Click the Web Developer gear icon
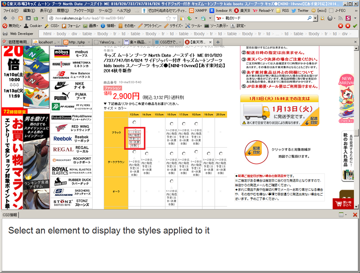The width and height of the screenshot is (360, 273). [x=5, y=34]
